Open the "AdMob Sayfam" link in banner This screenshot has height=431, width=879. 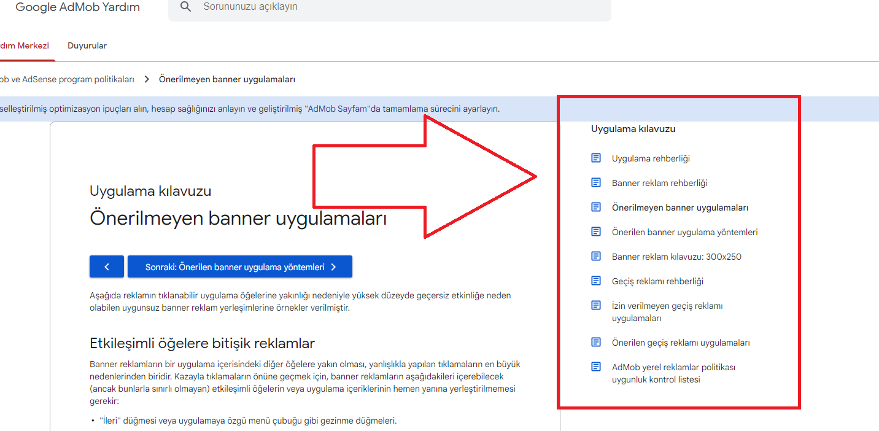(338, 109)
